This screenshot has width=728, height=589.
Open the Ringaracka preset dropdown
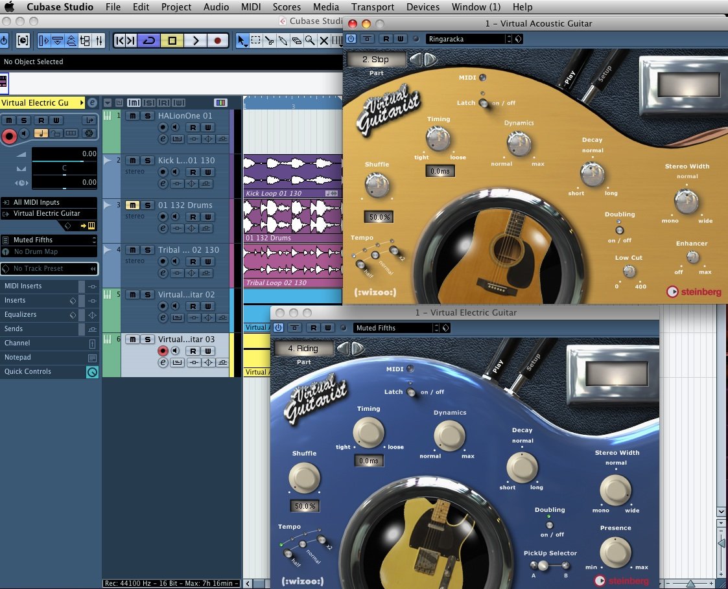pyautogui.click(x=468, y=39)
